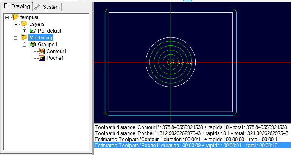The height and width of the screenshot is (155, 291).
Task: Collapse the Layers tree node
Action: click(x=16, y=24)
